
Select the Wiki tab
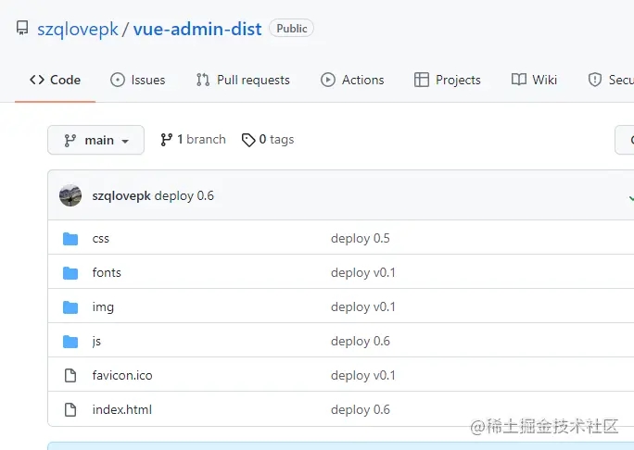[x=534, y=80]
